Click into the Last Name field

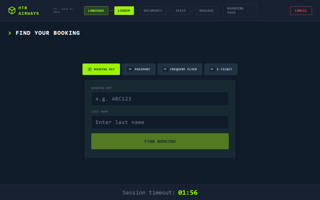(x=160, y=122)
